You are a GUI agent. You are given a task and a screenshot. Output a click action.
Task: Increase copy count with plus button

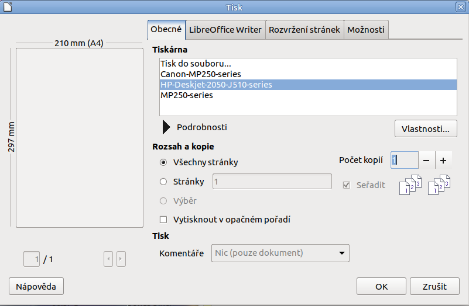click(x=443, y=160)
